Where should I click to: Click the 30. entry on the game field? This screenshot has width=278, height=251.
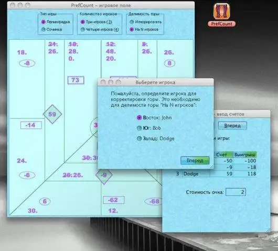(33, 211)
